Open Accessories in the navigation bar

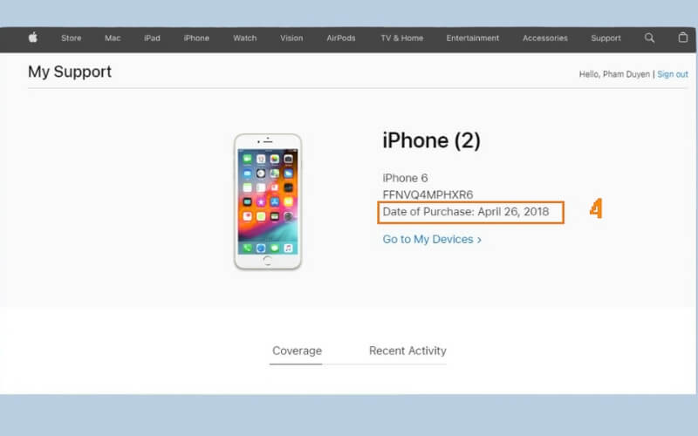tap(545, 38)
